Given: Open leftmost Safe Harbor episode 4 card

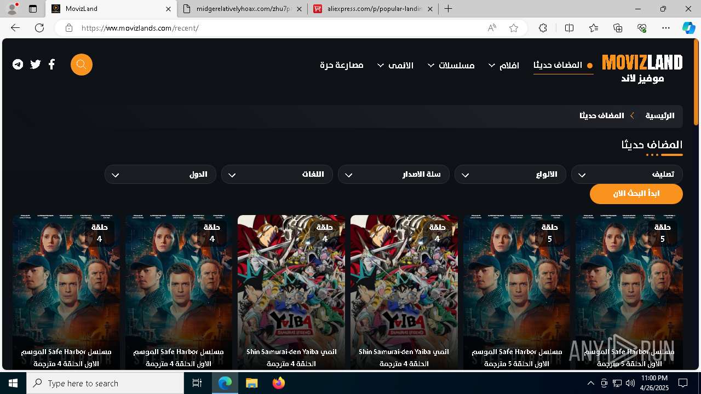Looking at the screenshot, I should click(66, 292).
